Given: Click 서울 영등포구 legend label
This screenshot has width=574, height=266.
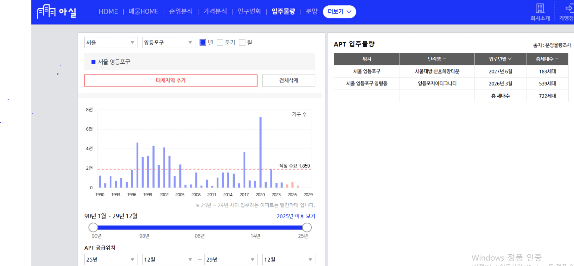Looking at the screenshot, I should [114, 62].
